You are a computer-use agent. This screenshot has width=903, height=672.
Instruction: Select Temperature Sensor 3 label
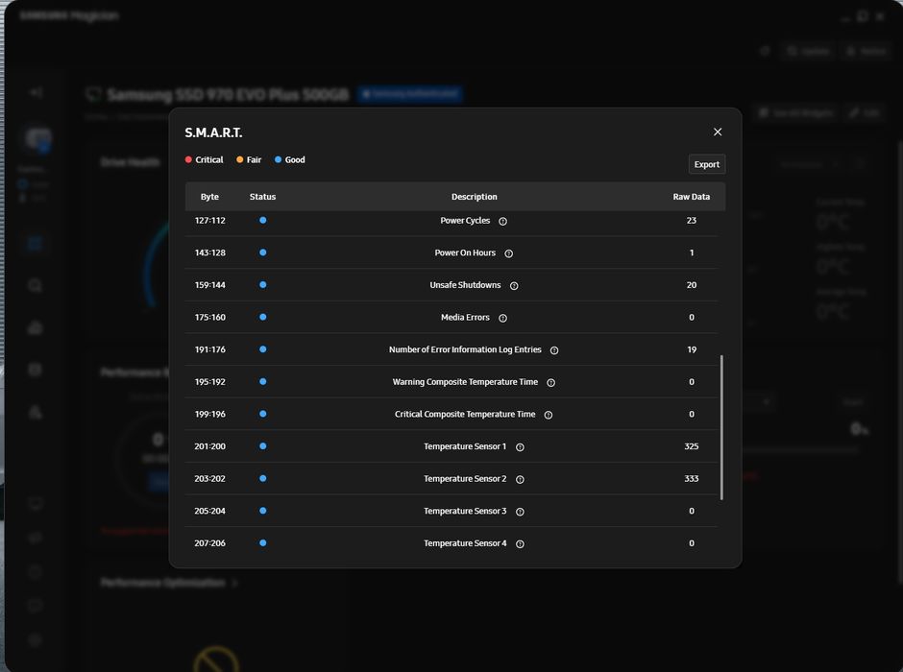(465, 511)
